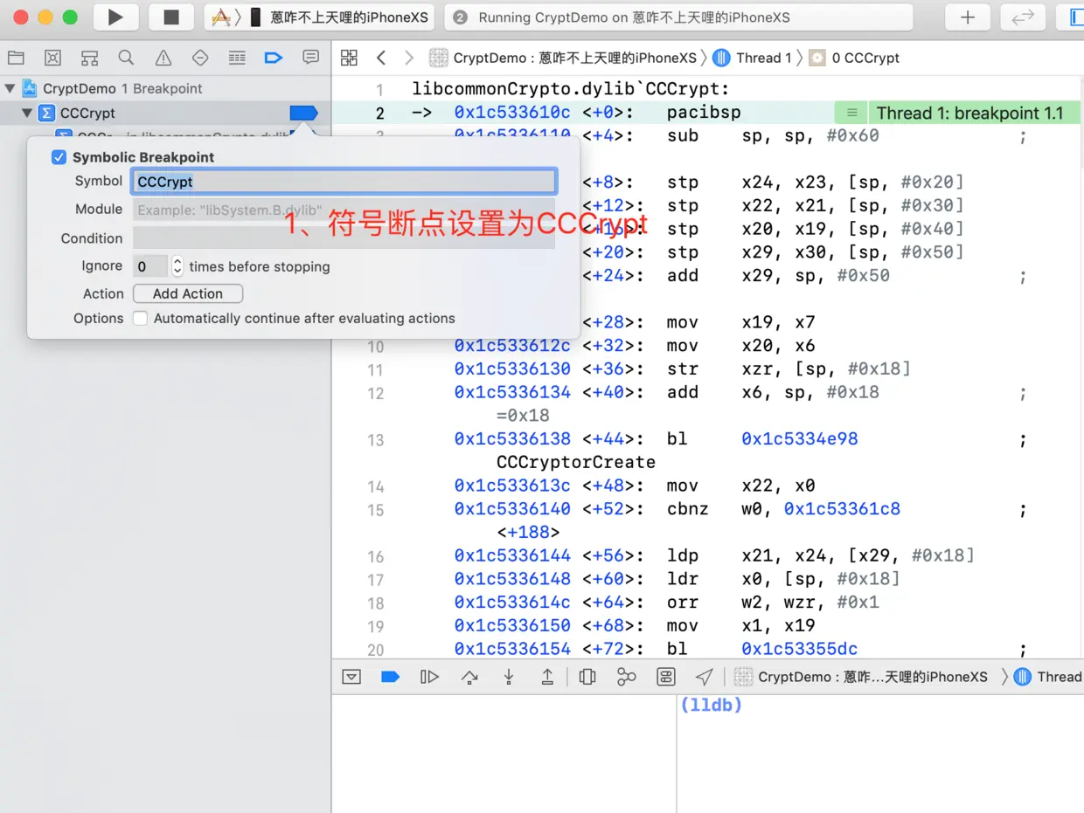Toggle the blue breakpoint marker beside CCCrypt
Image resolution: width=1084 pixels, height=813 pixels.
[303, 113]
